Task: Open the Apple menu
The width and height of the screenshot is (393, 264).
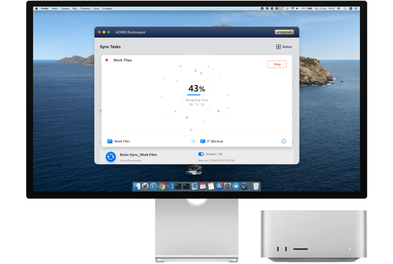Action: click(x=37, y=9)
